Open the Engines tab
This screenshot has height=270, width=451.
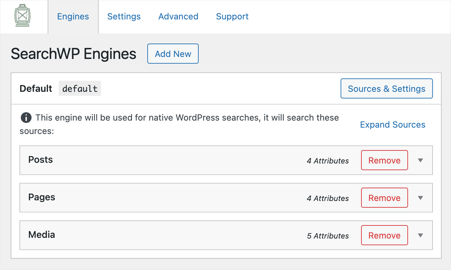[x=73, y=17]
